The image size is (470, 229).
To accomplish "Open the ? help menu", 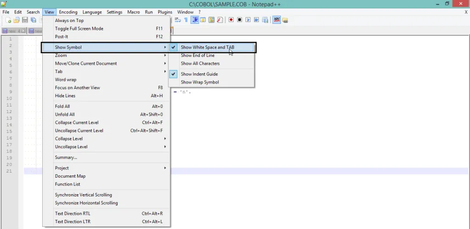I will point(199,12).
